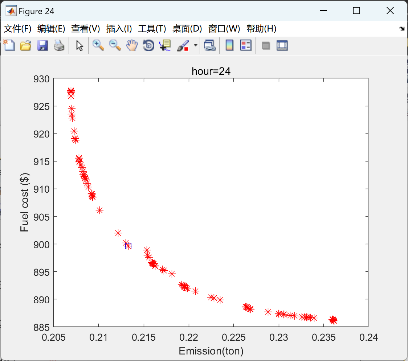Select the Brush data tool
Viewport: 408px width, 361px height.
coord(183,45)
